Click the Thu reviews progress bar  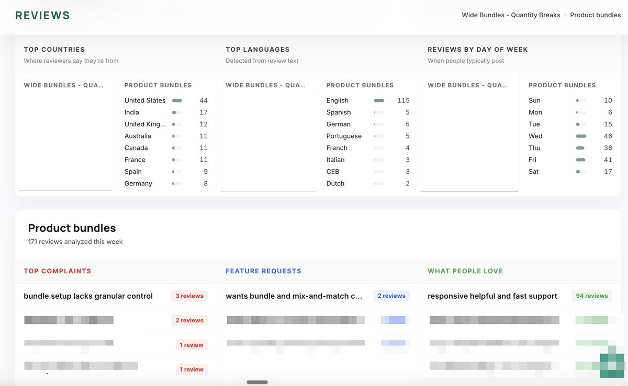[581, 148]
